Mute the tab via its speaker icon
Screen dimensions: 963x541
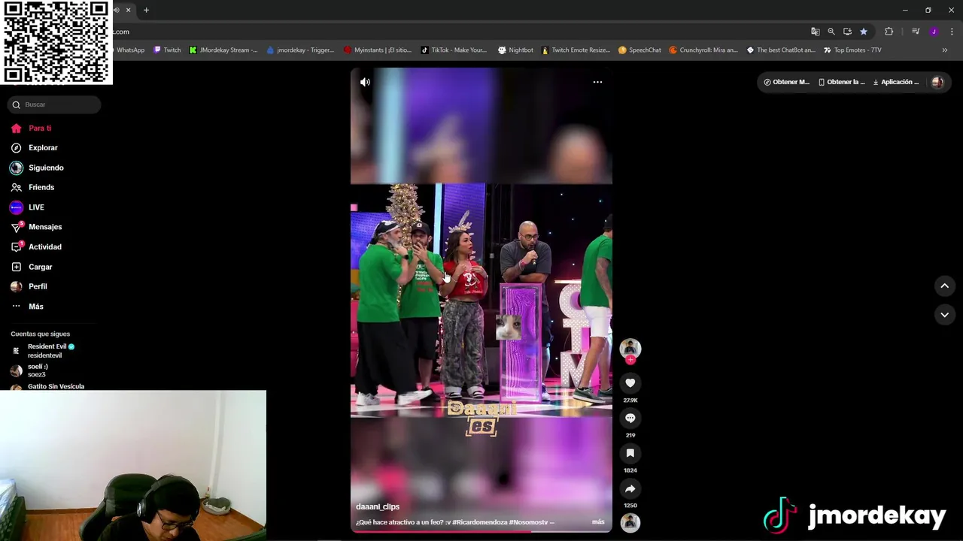tap(117, 10)
